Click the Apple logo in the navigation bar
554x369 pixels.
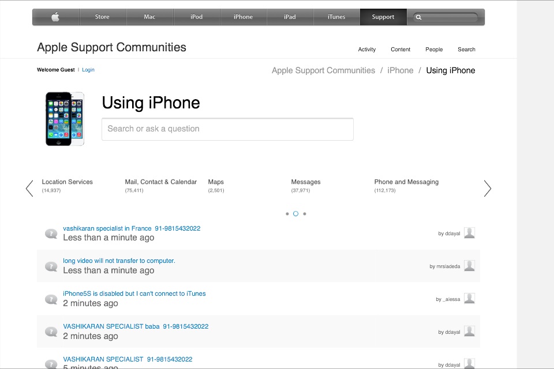tap(55, 17)
